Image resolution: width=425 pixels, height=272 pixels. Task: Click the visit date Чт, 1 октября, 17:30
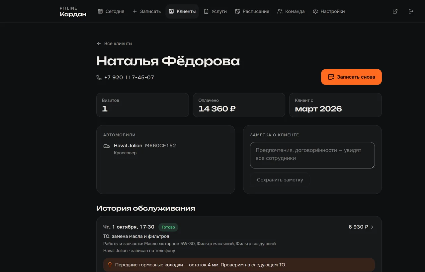coord(129,227)
